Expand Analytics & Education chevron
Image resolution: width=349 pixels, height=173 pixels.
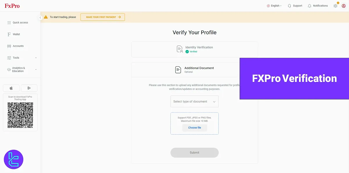point(36,69)
